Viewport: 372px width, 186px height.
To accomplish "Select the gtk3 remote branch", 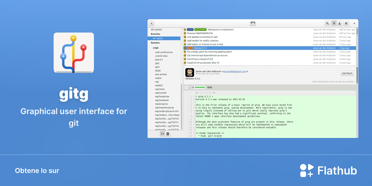I will [x=157, y=67].
